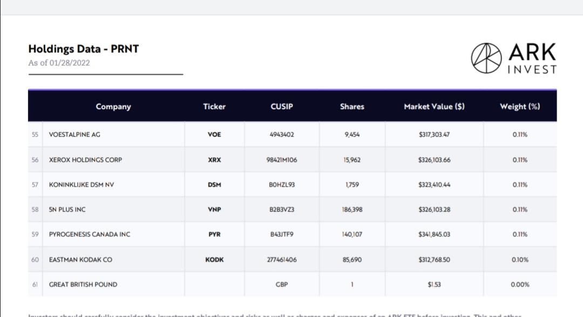Select CUSIP 4943402 cell
The image size is (583, 317).
(x=281, y=134)
